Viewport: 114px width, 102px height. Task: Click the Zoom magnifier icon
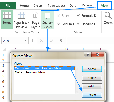(x=108, y=15)
